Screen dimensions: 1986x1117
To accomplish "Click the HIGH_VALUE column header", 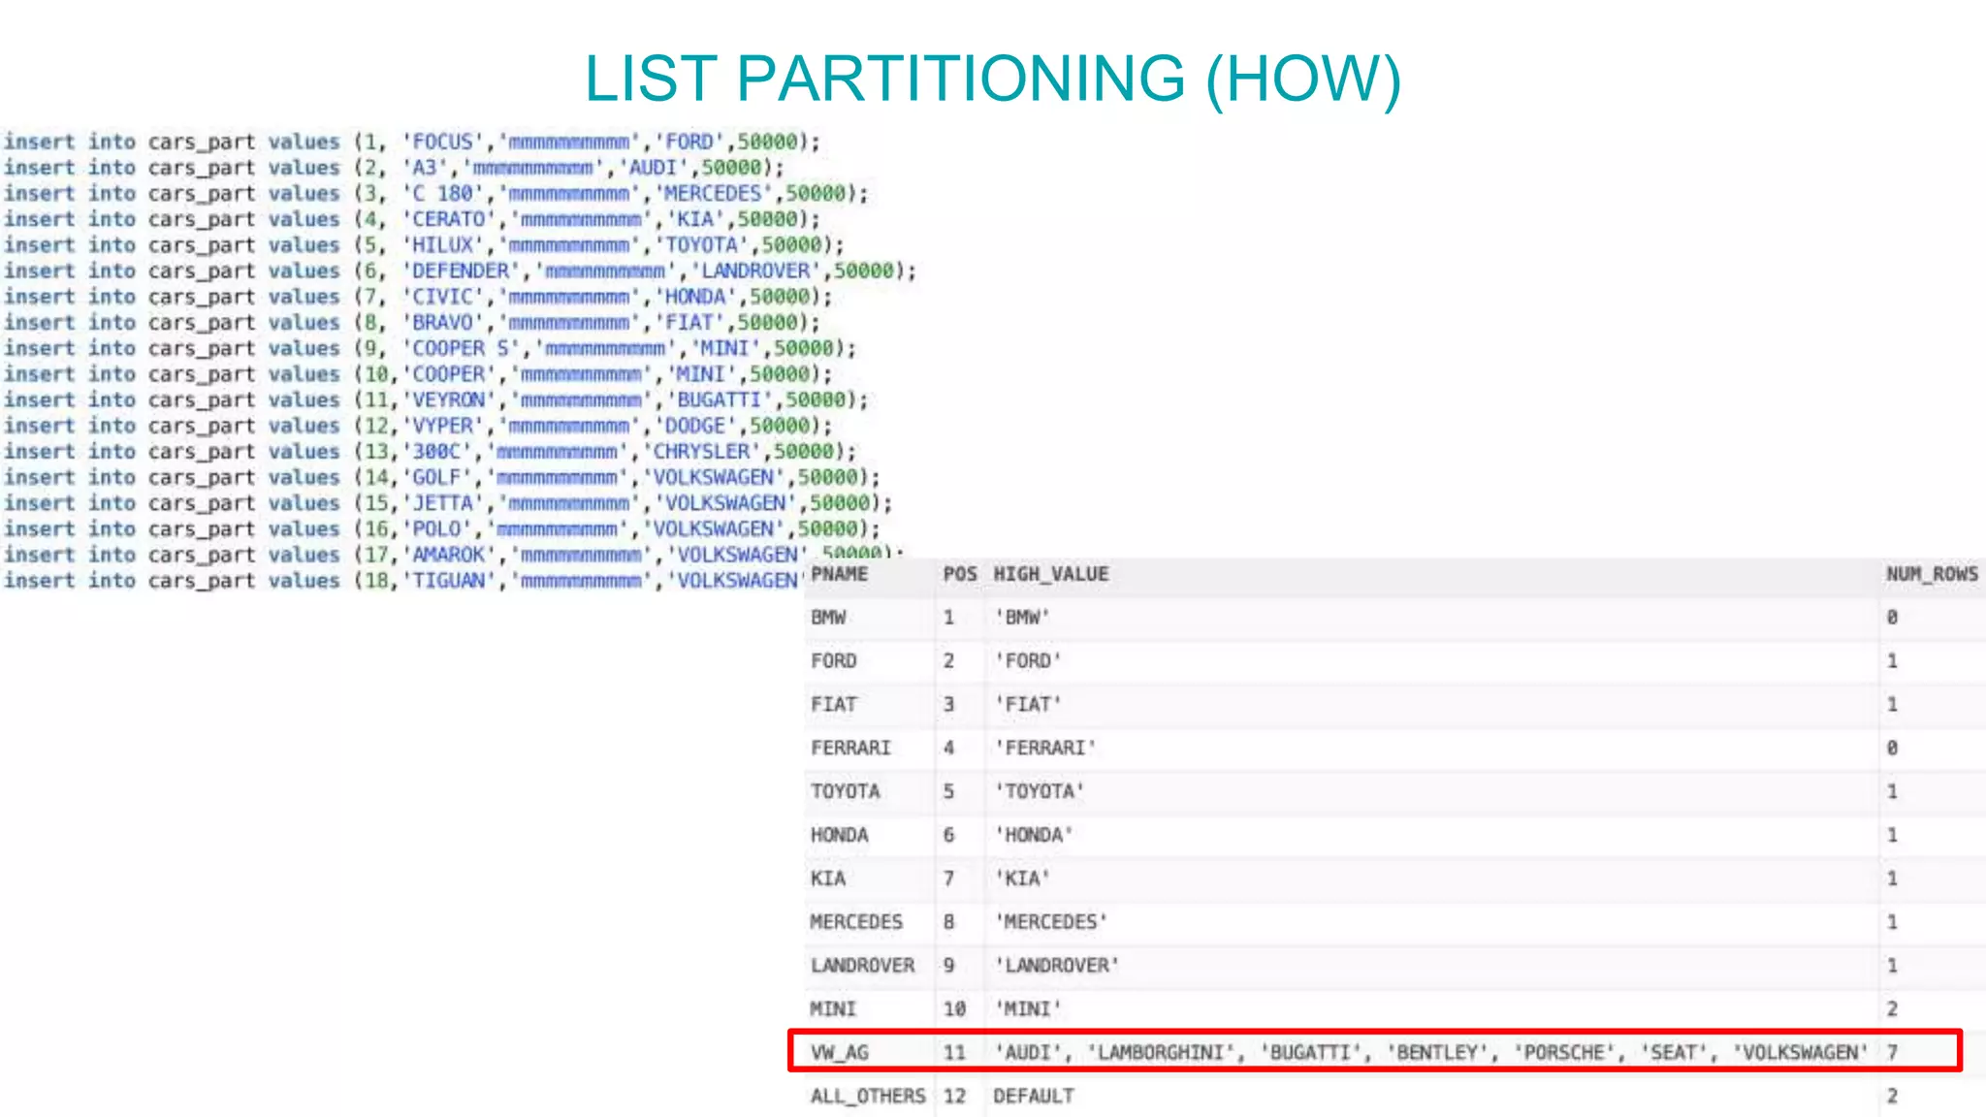I will [1050, 574].
